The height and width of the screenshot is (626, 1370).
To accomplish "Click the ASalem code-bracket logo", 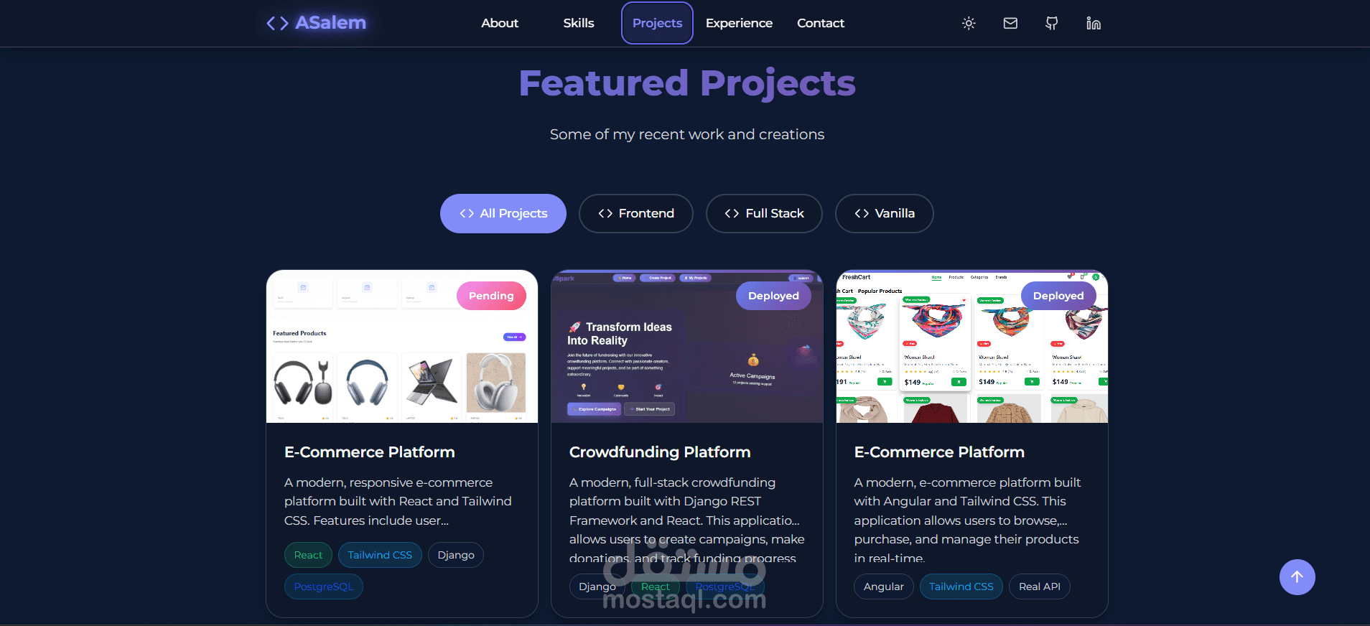I will click(x=316, y=23).
